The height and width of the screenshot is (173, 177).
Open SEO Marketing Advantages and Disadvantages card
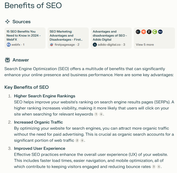[x=68, y=38]
